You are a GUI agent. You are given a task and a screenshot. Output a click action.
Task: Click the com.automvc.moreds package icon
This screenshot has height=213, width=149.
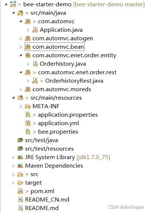click(x=28, y=89)
